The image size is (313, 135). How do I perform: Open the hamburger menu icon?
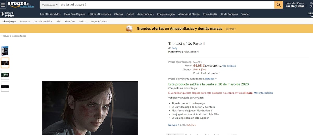(3, 5)
